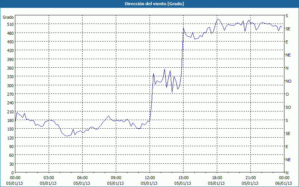Click the 05/01/13 date under 21:00

click(x=250, y=183)
